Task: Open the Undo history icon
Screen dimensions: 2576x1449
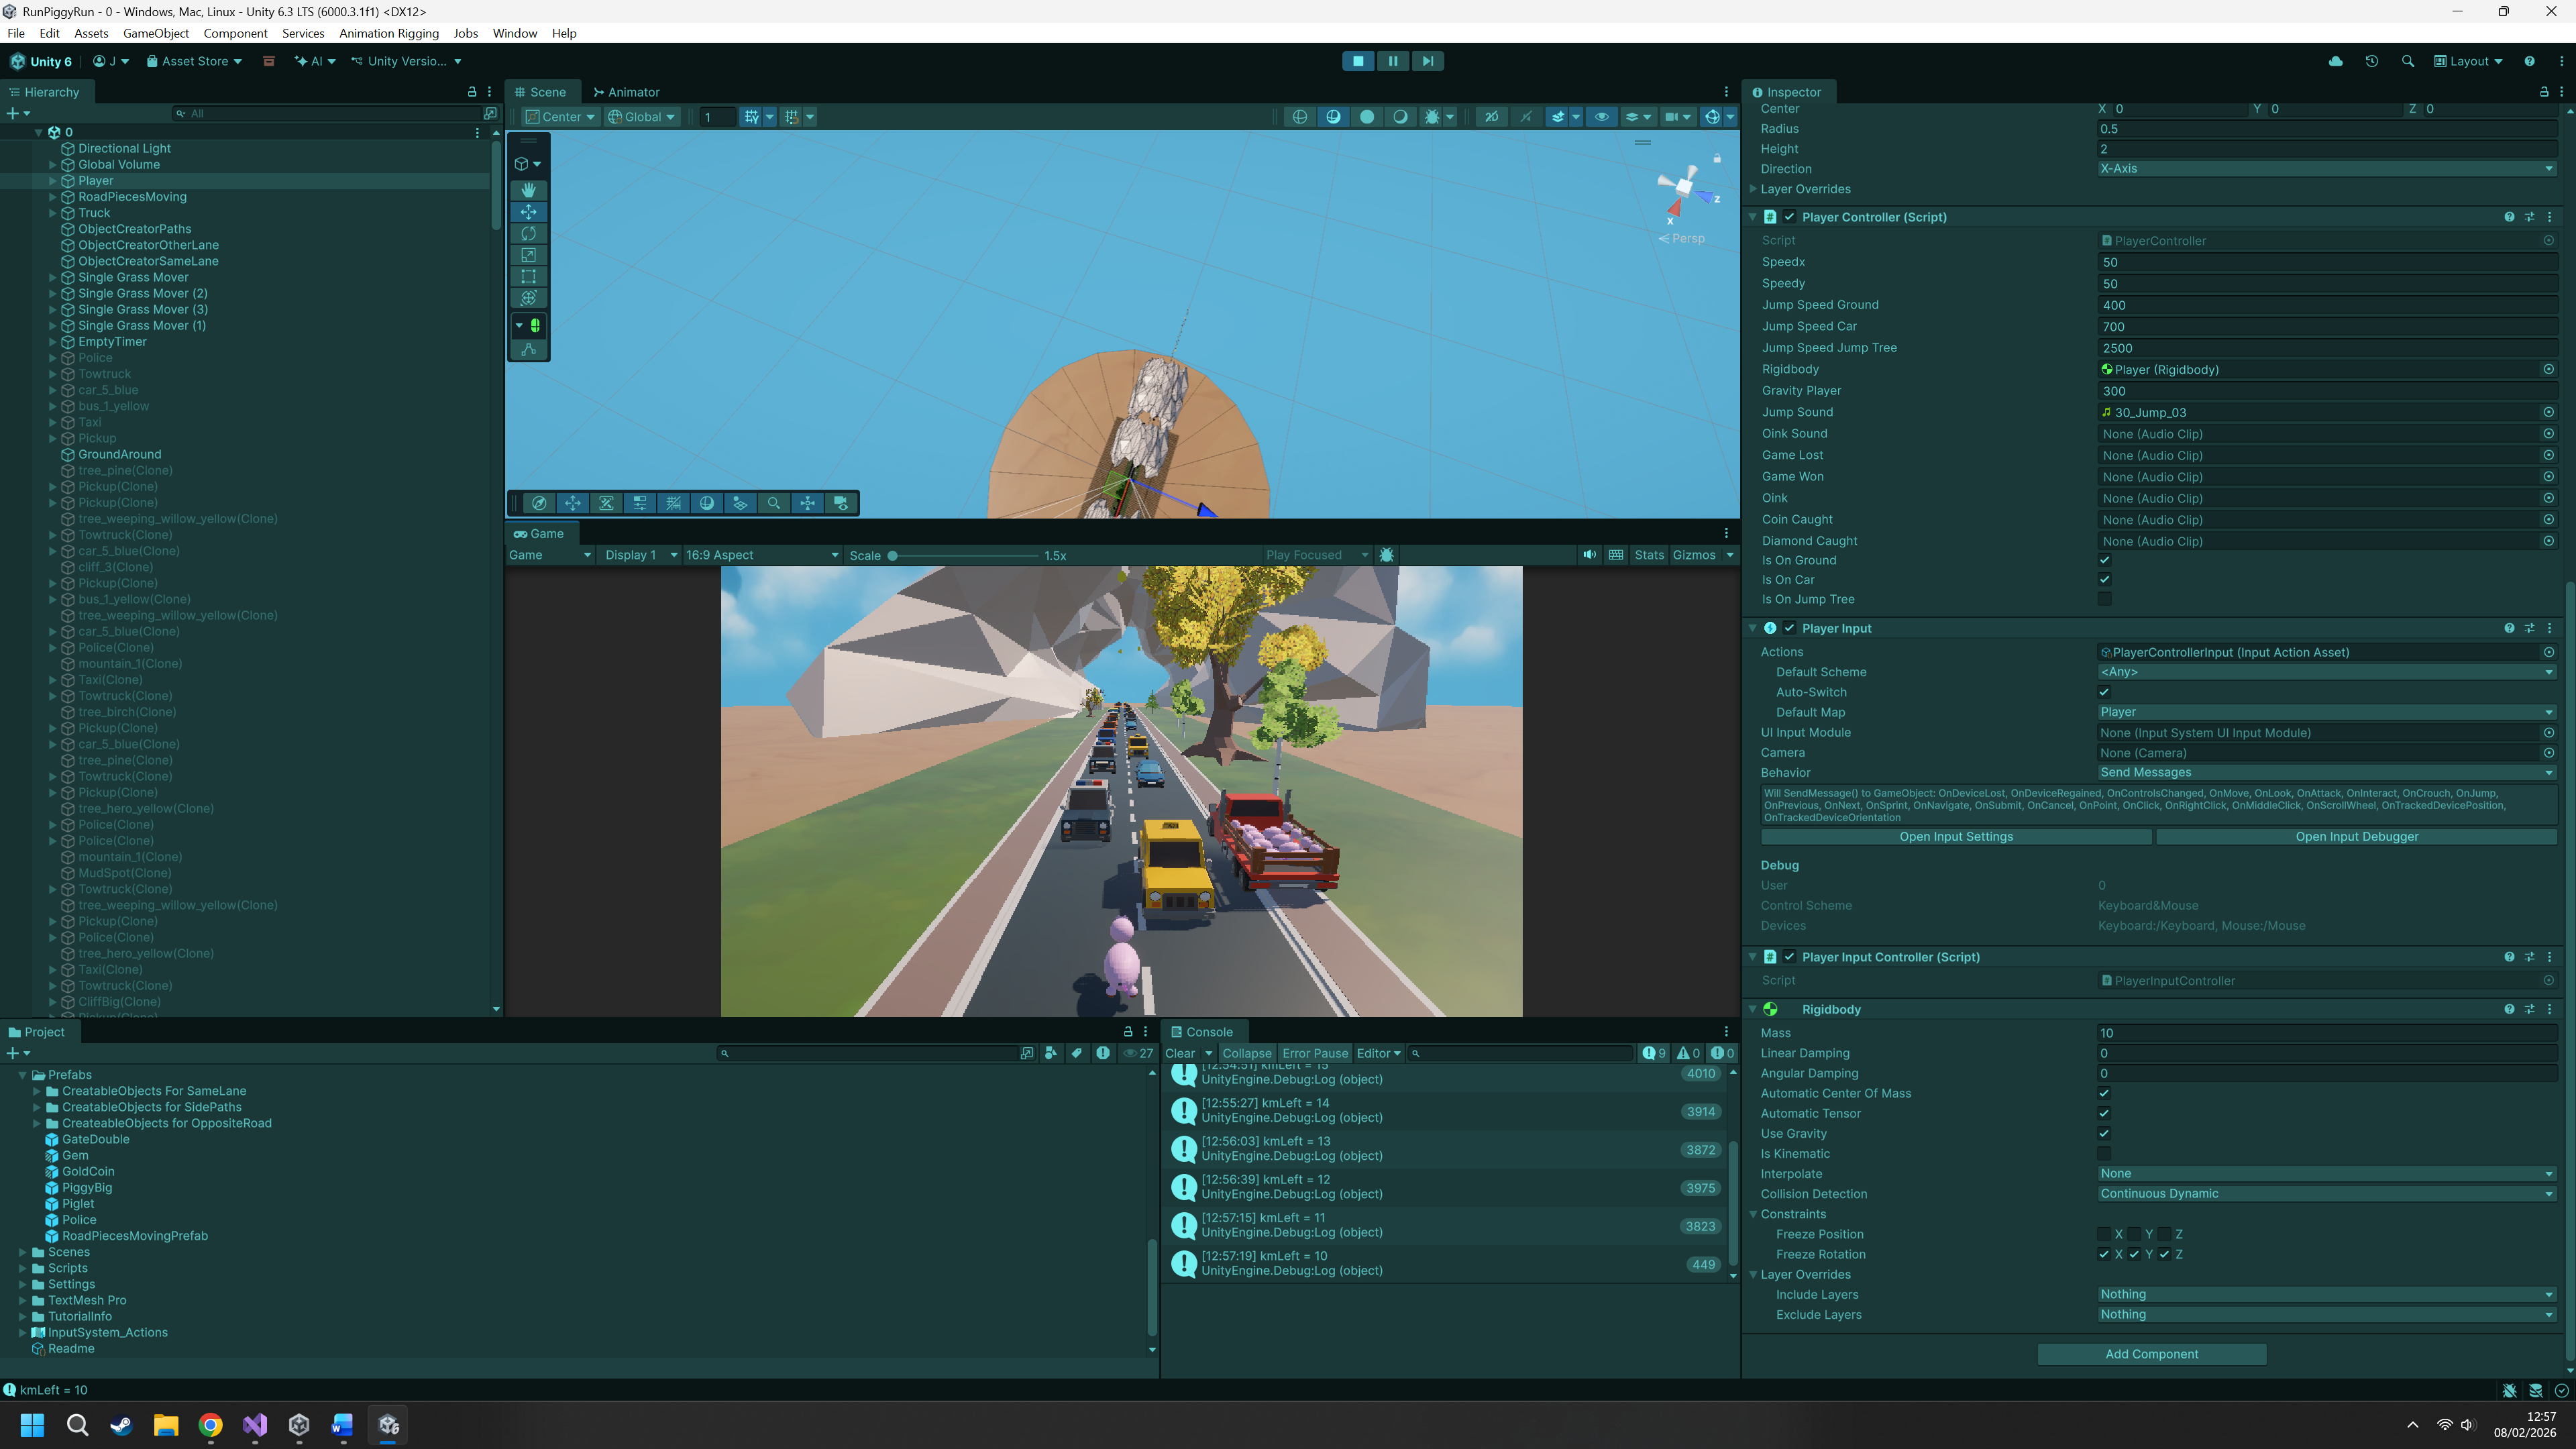Action: pos(2371,61)
